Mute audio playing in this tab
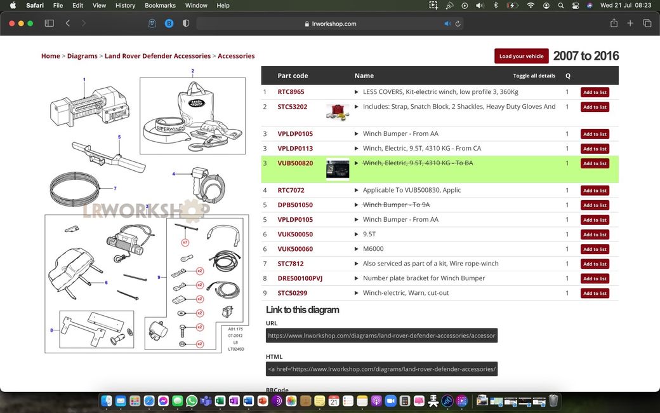The height and width of the screenshot is (413, 660). click(x=447, y=24)
